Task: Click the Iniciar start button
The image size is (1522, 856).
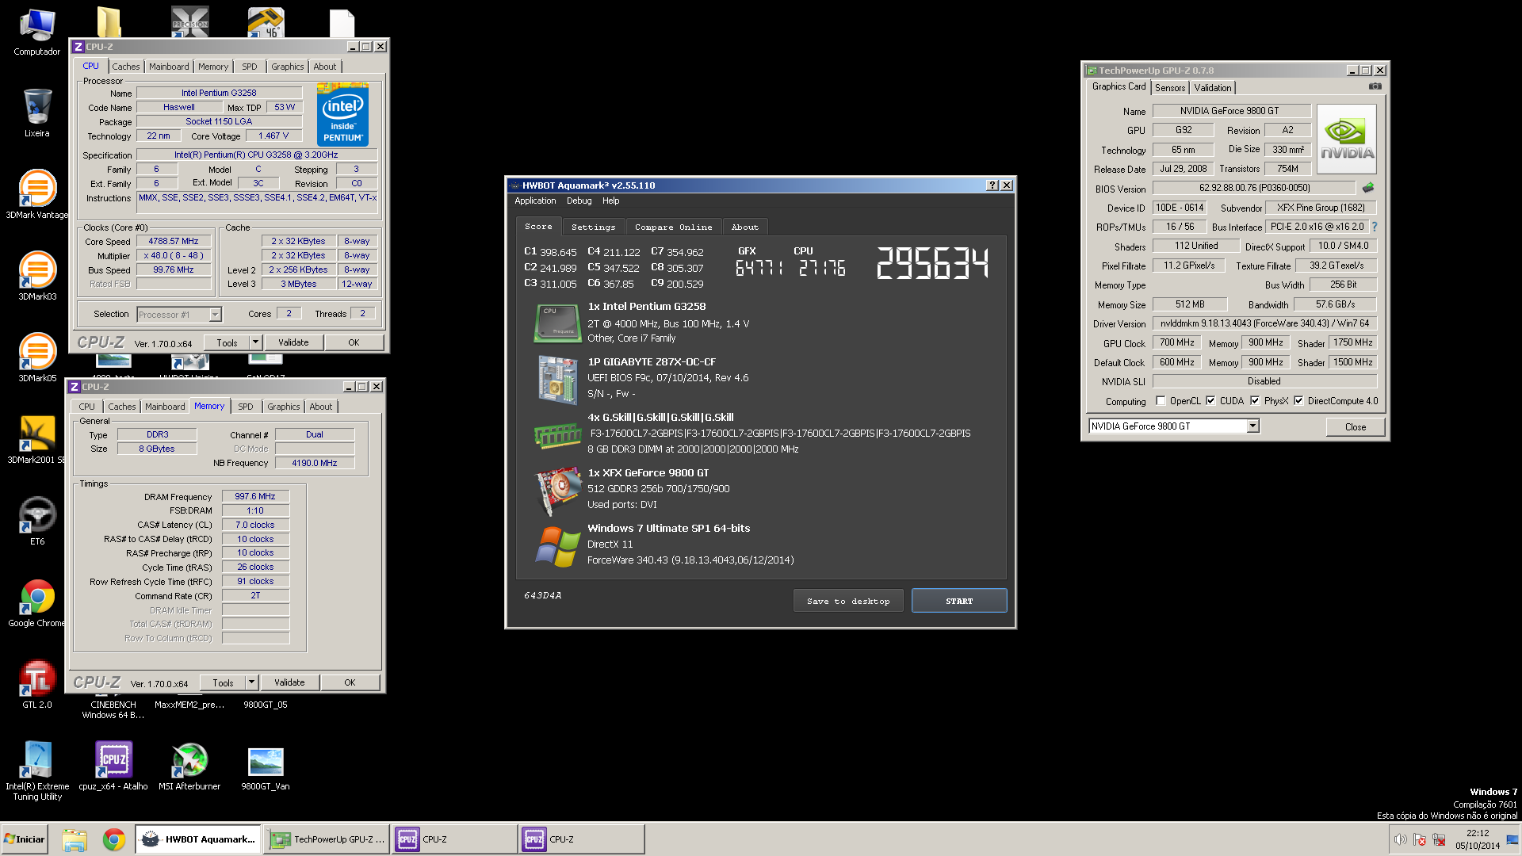Action: pos(25,839)
